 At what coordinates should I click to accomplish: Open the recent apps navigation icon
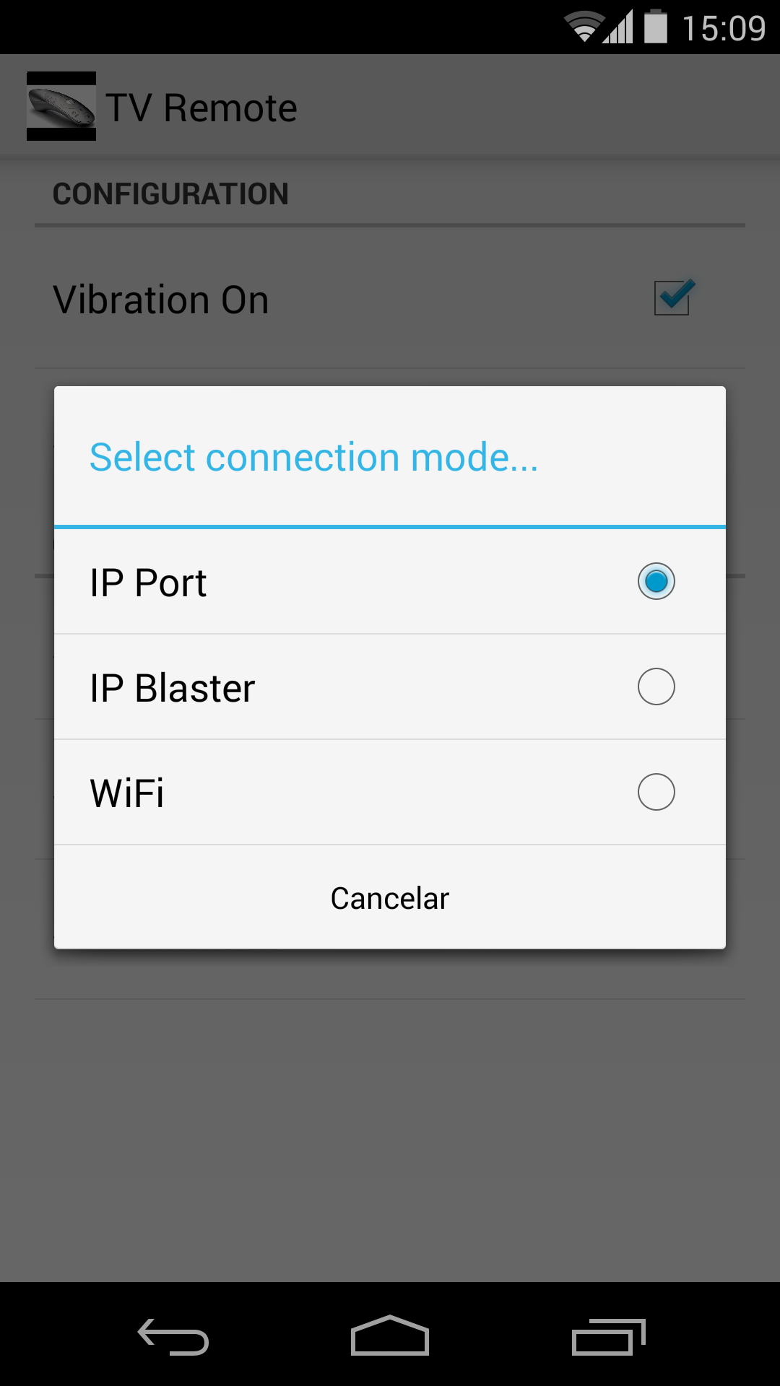pos(608,1336)
